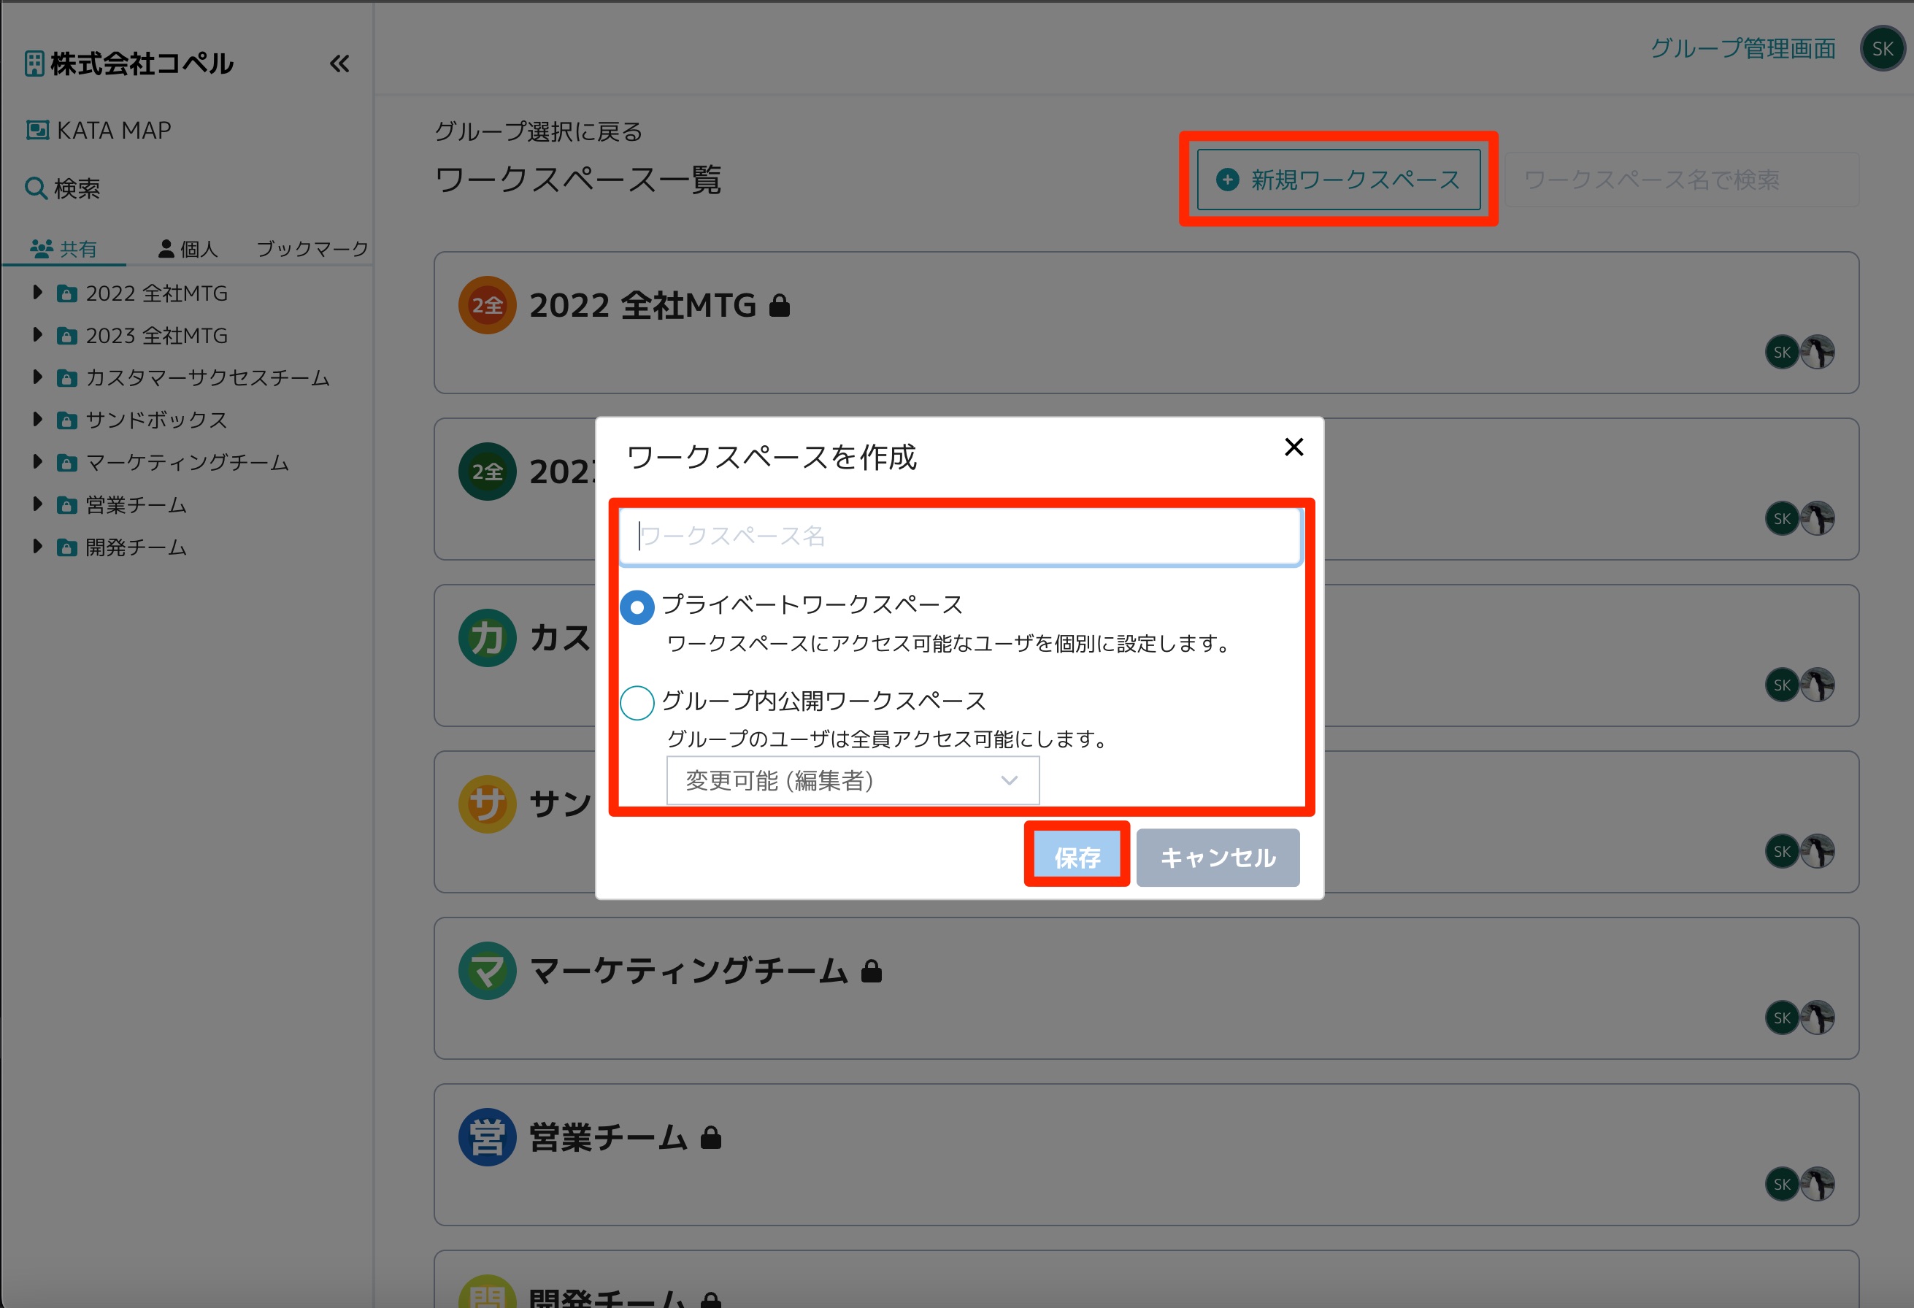1914x1308 pixels.
Task: Expand the 2022 全社MTG tree node
Action: click(x=37, y=293)
